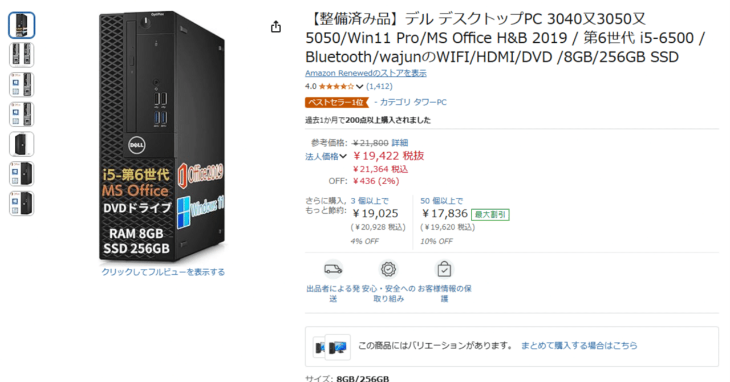Expand the 法人価格 business price dropdown

tap(326, 156)
